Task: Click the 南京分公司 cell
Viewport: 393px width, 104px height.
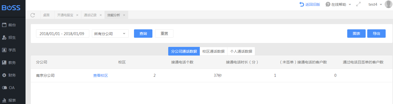Action: [x=45, y=75]
